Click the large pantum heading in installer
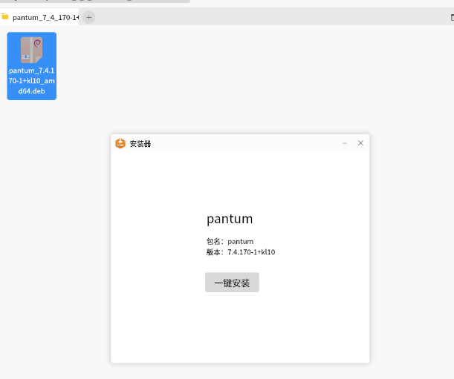The image size is (454, 379). coord(230,219)
